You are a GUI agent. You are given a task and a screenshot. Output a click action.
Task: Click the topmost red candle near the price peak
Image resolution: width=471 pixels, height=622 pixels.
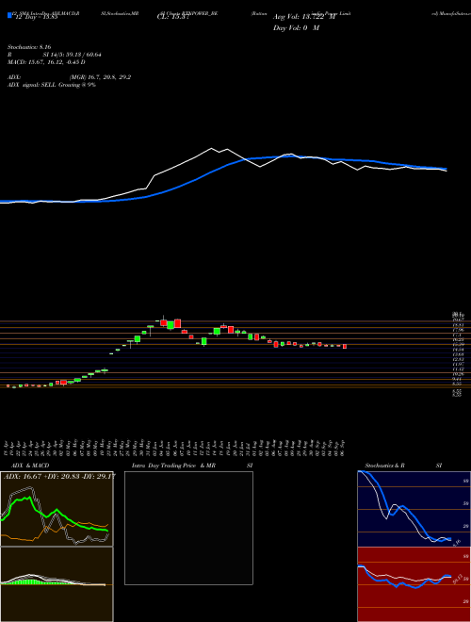click(178, 323)
